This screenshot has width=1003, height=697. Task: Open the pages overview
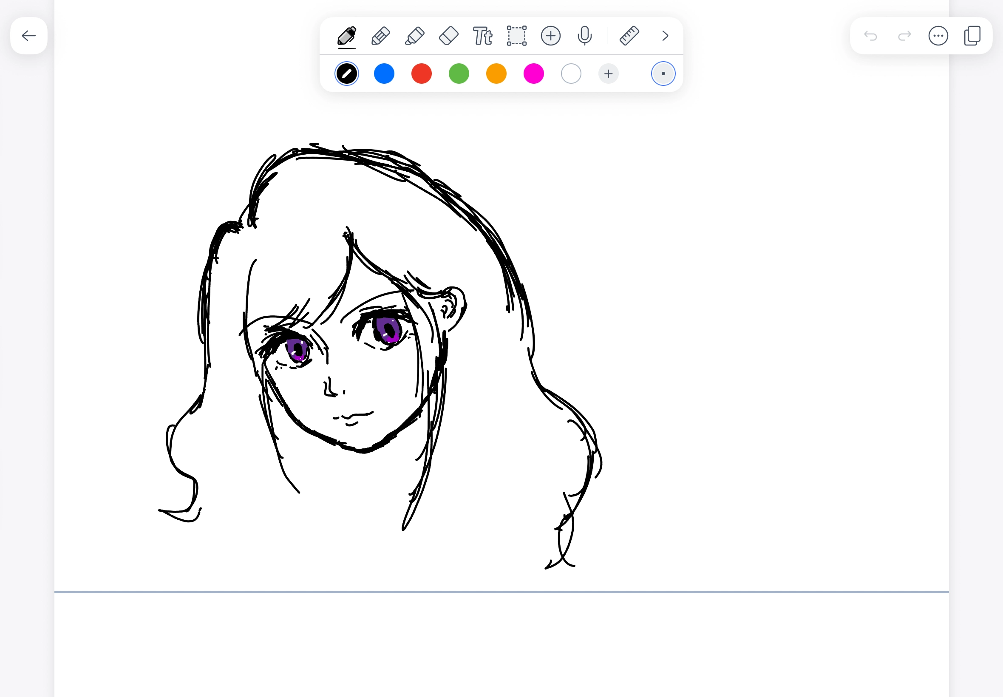(x=972, y=36)
